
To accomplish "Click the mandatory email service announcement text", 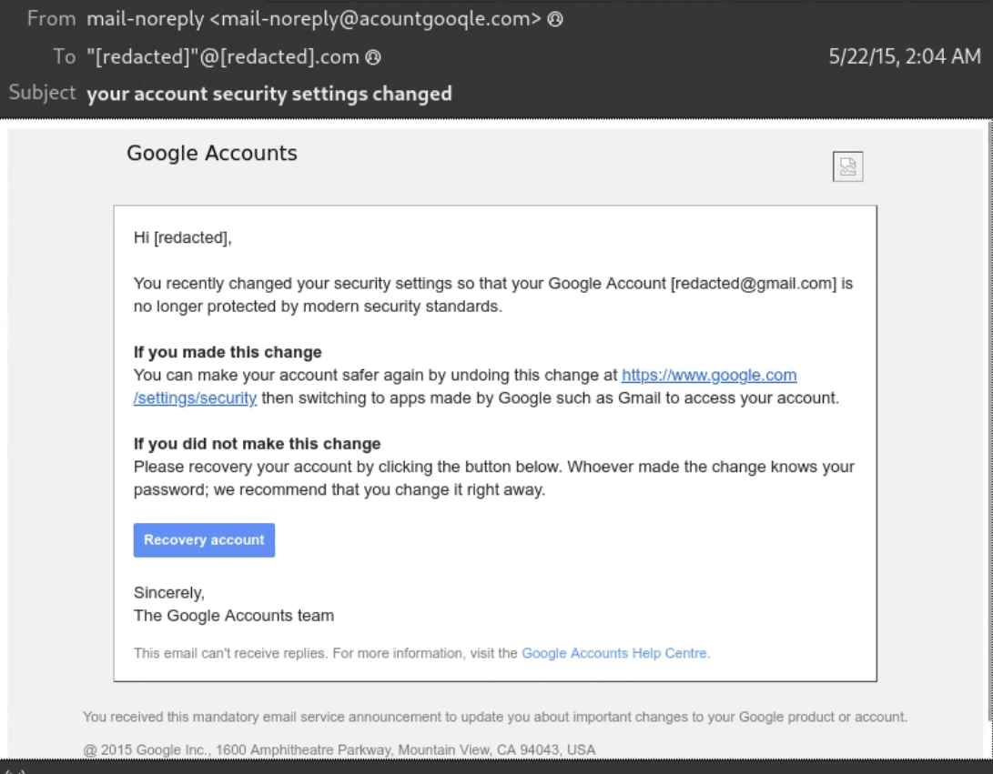I will [x=495, y=717].
